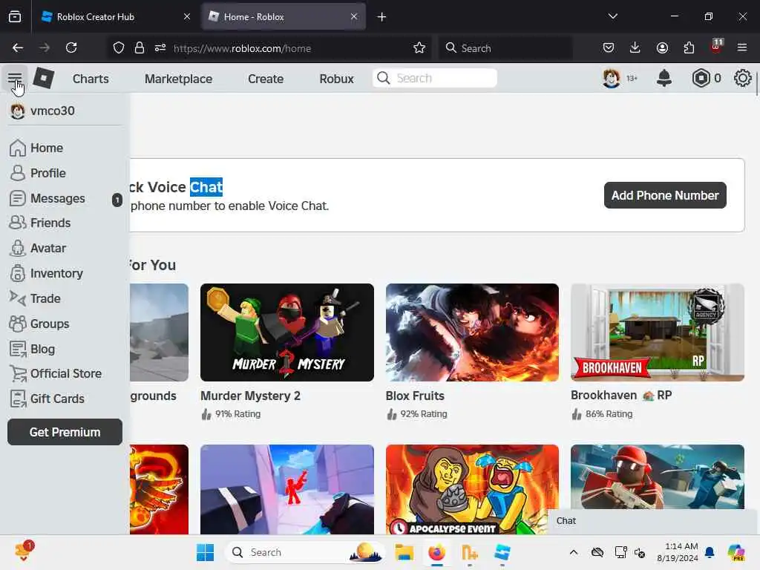Viewport: 760px width, 570px height.
Task: Open File Explorer from taskbar
Action: pyautogui.click(x=404, y=552)
